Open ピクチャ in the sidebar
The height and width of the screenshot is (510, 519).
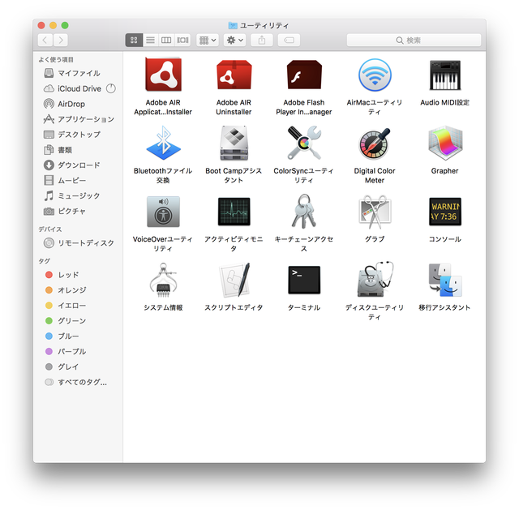(78, 211)
